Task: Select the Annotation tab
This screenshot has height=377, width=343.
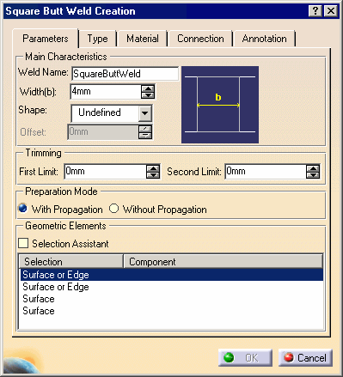Action: click(264, 39)
